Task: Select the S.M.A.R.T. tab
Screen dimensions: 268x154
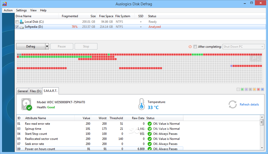Action: click(x=50, y=91)
